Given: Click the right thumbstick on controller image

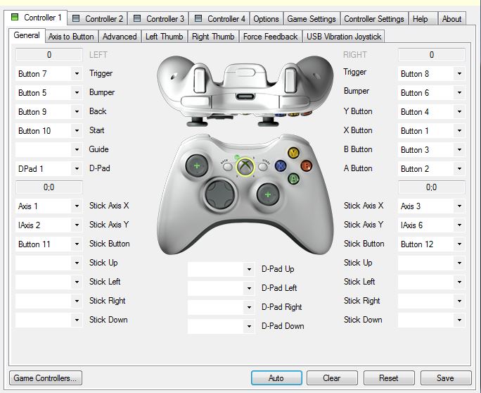Looking at the screenshot, I should tap(268, 194).
